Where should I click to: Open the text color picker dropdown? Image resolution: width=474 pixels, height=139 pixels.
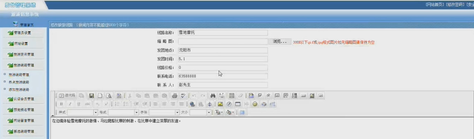point(219,112)
